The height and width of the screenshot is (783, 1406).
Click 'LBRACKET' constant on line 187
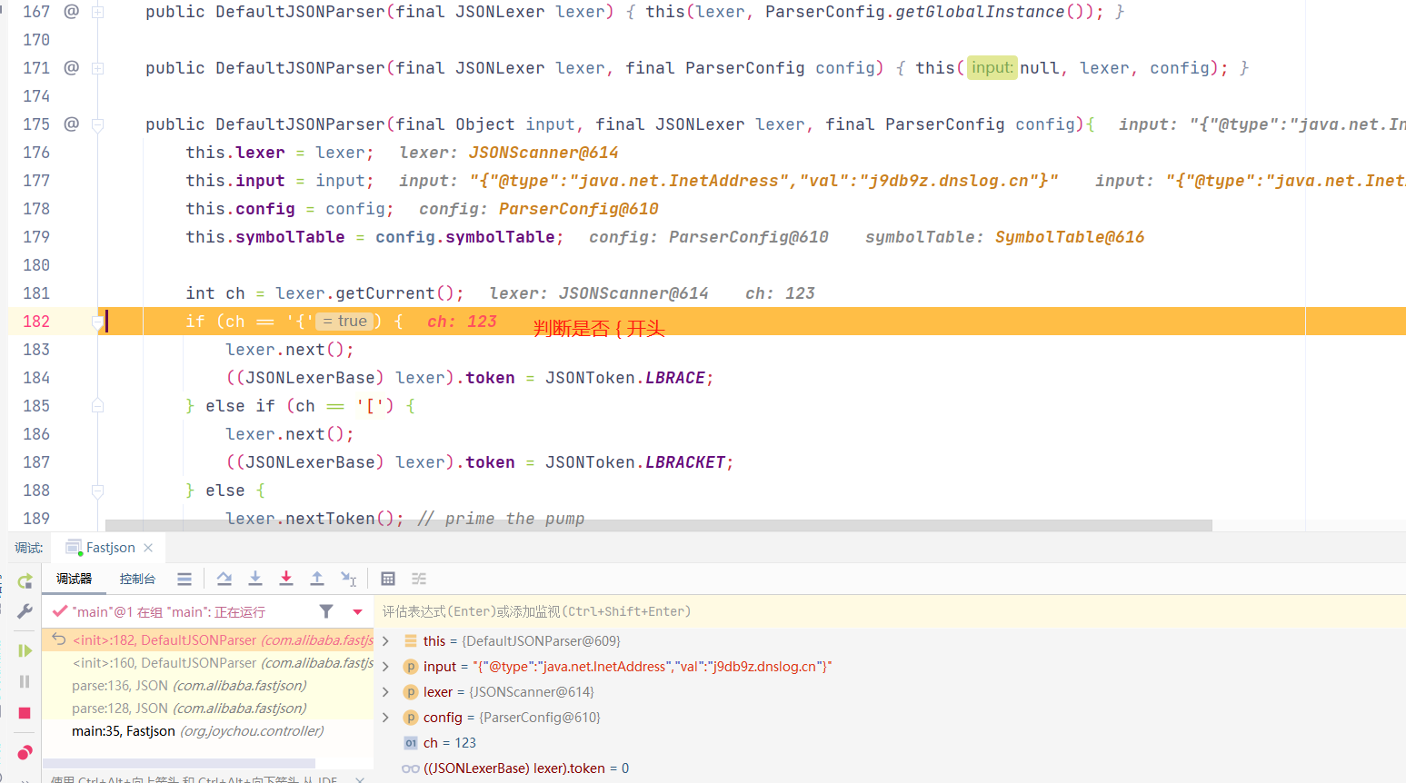[685, 462]
